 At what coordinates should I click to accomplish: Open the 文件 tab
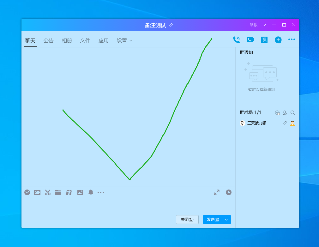[x=85, y=40]
